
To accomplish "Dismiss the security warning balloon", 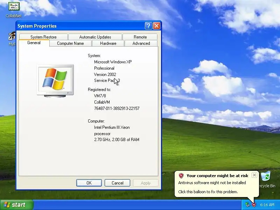I will point(254,175).
